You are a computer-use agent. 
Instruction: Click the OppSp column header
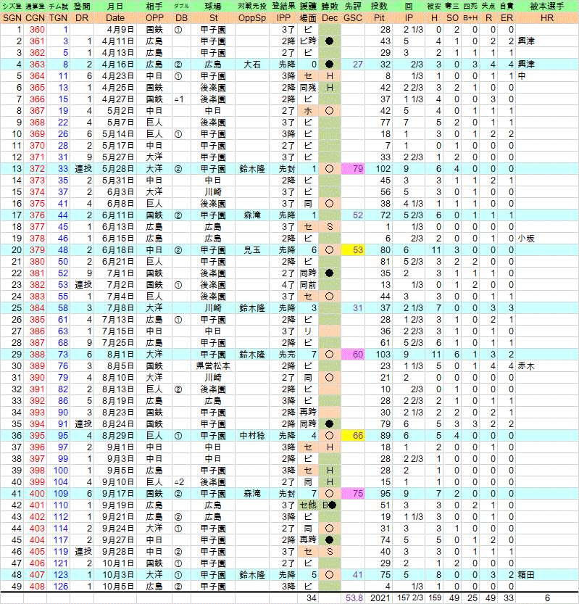click(252, 18)
